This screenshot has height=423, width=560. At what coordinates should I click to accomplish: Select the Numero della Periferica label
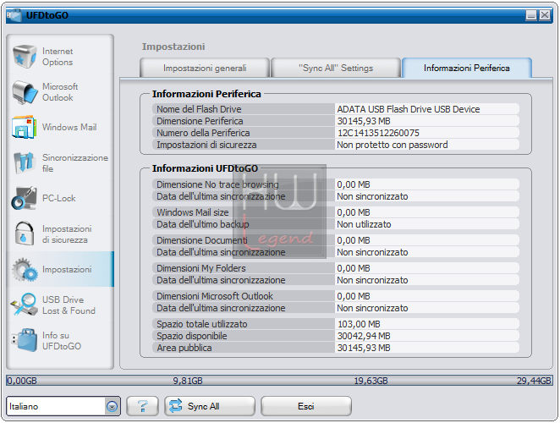click(203, 133)
